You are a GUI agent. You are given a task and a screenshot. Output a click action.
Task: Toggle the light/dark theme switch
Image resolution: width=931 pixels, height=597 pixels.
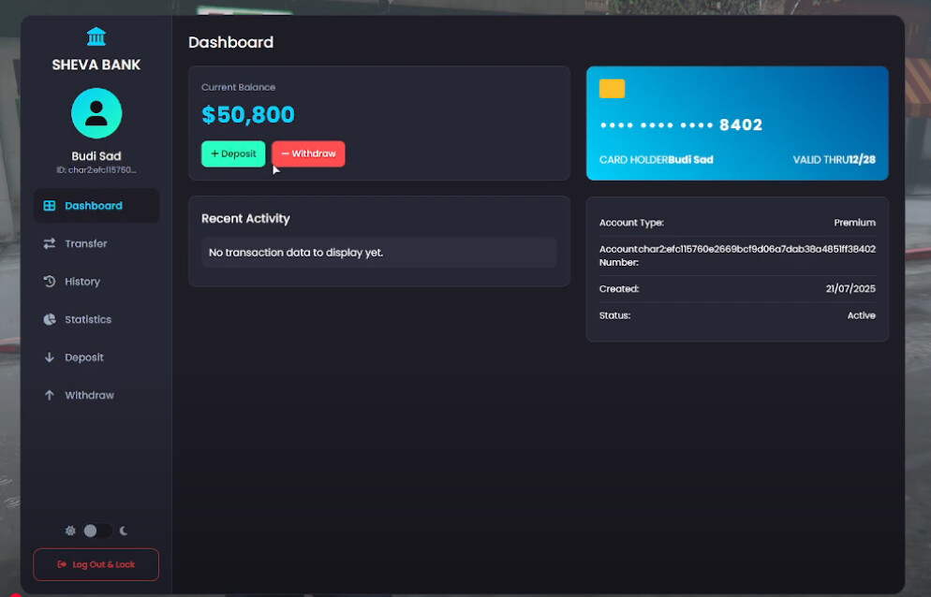96,531
